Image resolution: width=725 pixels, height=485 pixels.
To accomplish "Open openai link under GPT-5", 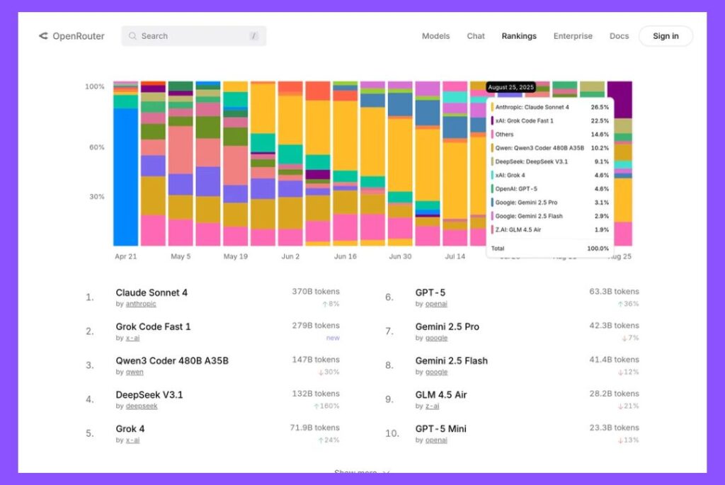I will 436,304.
